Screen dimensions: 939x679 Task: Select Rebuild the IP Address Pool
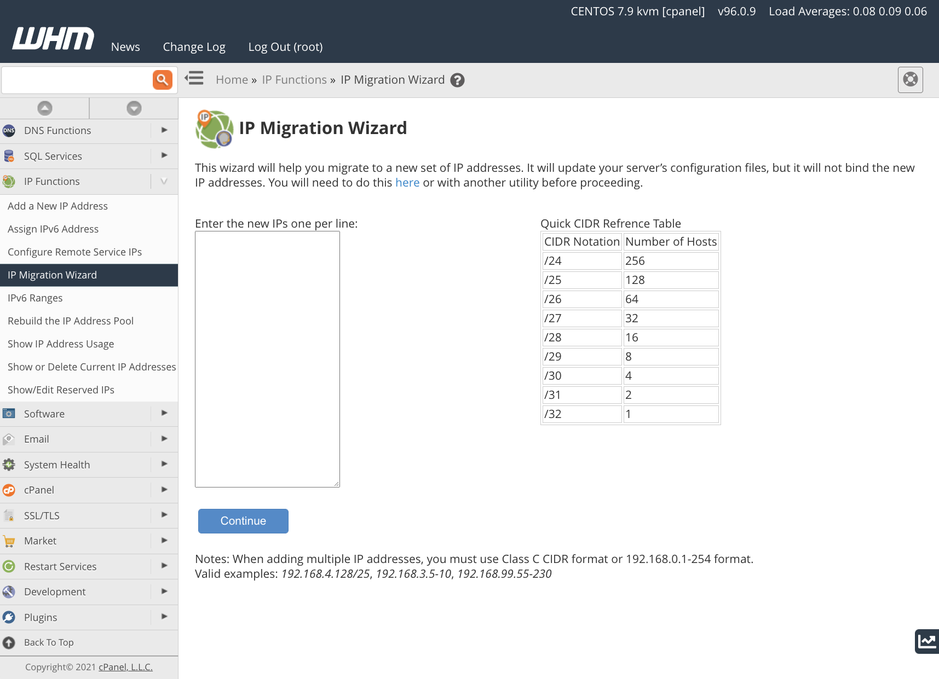[71, 321]
